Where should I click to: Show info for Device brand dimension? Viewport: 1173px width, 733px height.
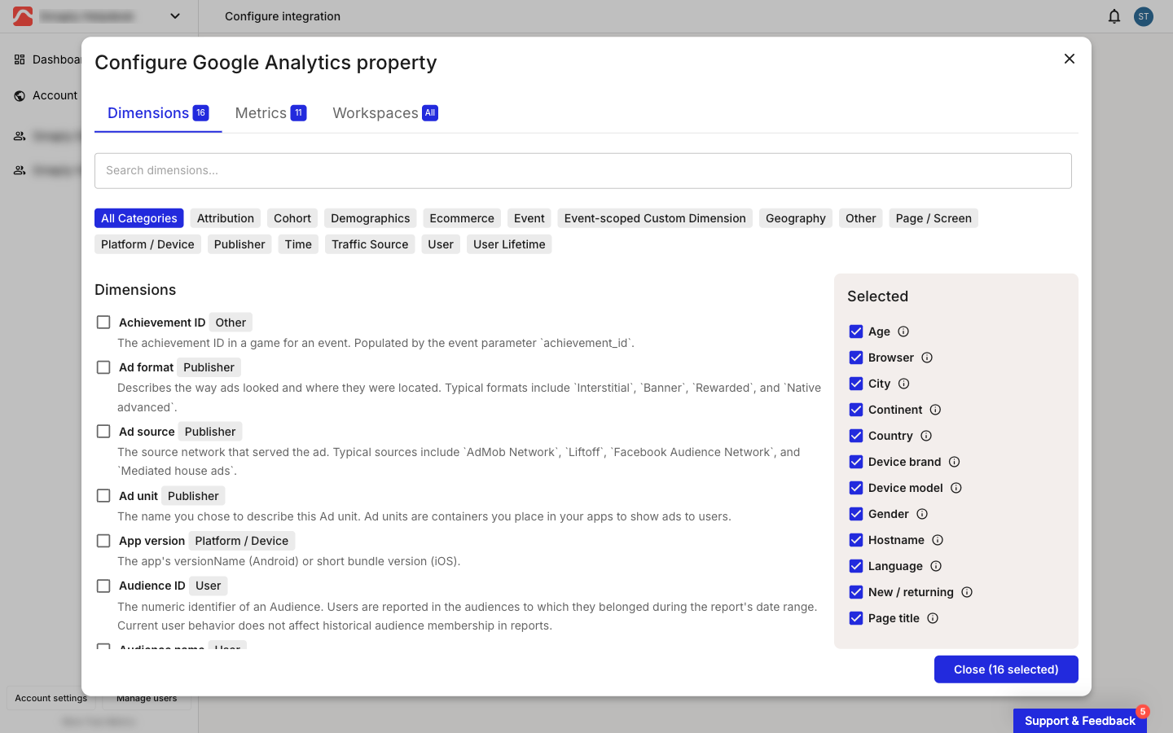[955, 462]
